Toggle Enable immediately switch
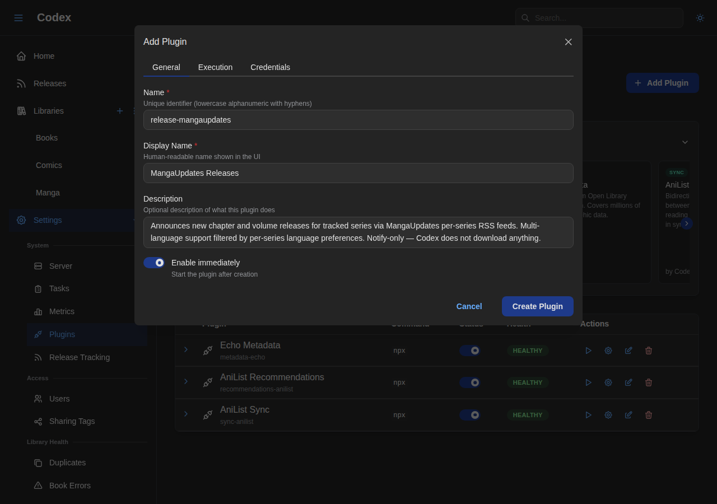Image resolution: width=717 pixels, height=504 pixels. pos(154,263)
